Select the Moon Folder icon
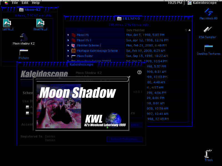The width and height of the screenshot is (222, 166). click(74, 56)
